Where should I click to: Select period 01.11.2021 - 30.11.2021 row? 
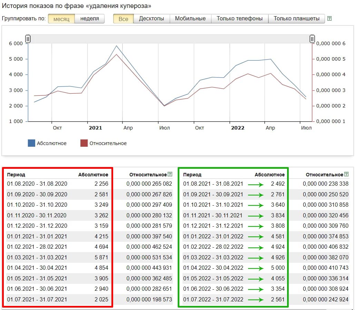point(266,215)
